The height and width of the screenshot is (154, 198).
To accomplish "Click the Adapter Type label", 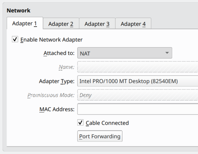I will [x=57, y=81].
